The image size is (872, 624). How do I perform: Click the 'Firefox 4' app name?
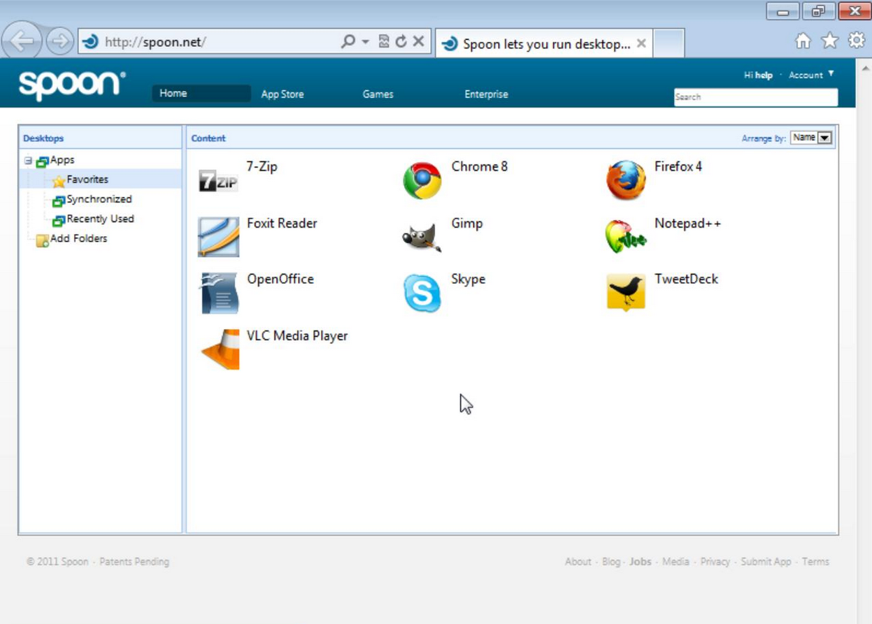(x=678, y=167)
